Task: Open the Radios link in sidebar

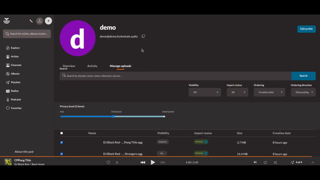Action: (x=14, y=91)
